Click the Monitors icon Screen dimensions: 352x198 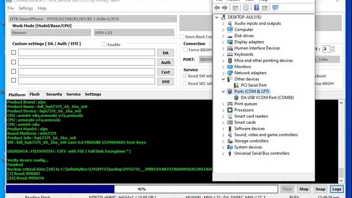230,67
